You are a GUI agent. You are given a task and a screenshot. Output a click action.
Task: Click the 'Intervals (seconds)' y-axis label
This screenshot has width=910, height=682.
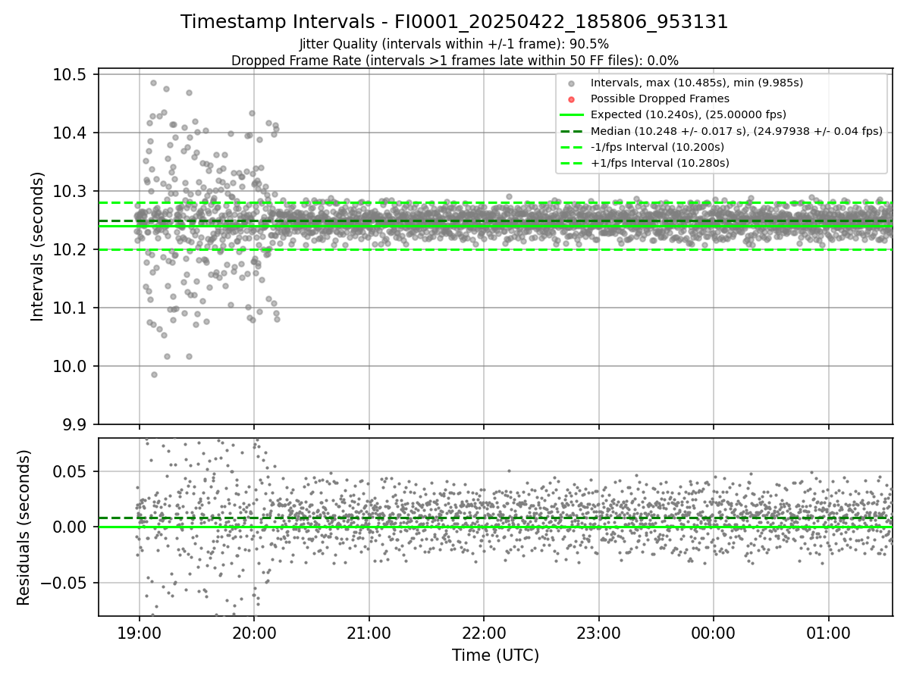click(38, 246)
